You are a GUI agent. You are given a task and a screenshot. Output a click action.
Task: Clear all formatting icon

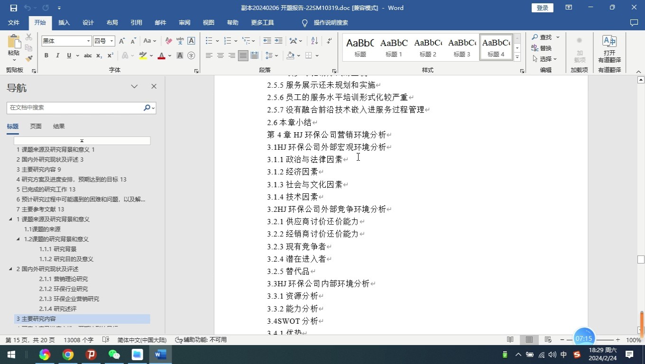click(168, 41)
